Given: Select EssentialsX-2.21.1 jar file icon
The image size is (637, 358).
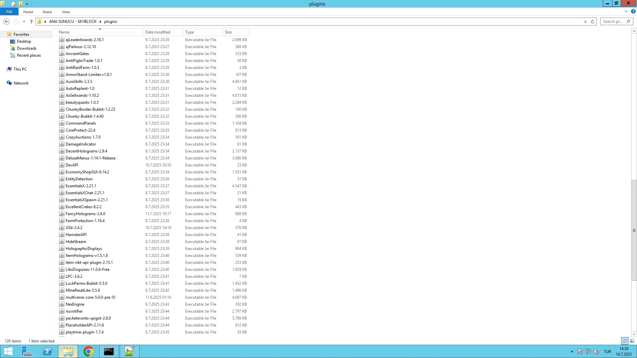Looking at the screenshot, I should tap(62, 186).
